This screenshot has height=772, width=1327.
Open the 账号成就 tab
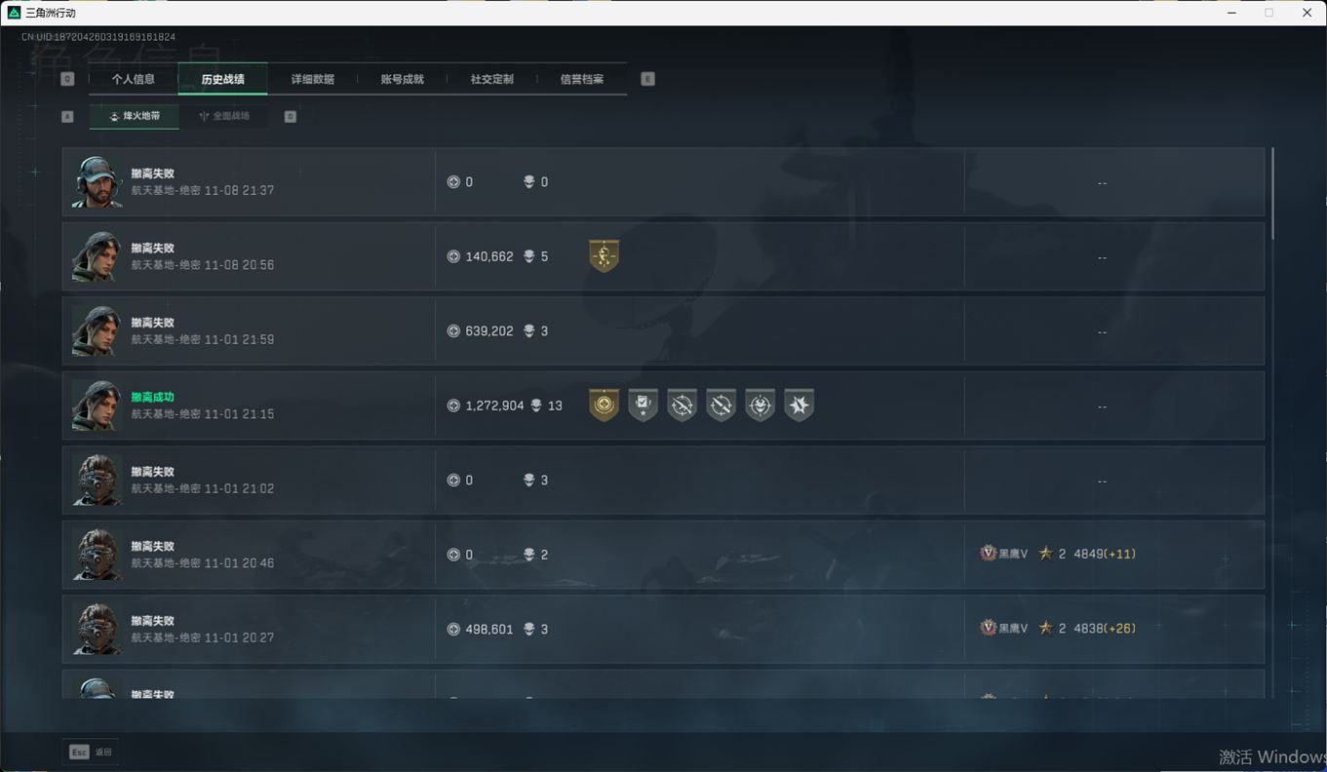[x=403, y=79]
